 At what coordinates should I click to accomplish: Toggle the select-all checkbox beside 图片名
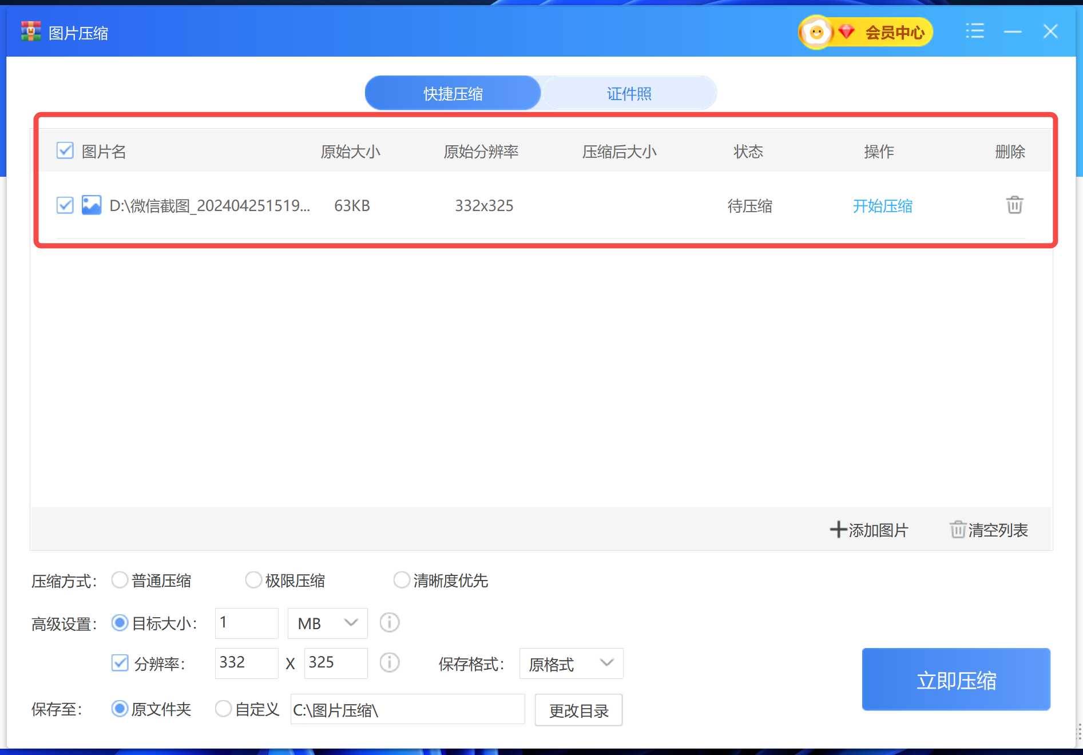(65, 151)
